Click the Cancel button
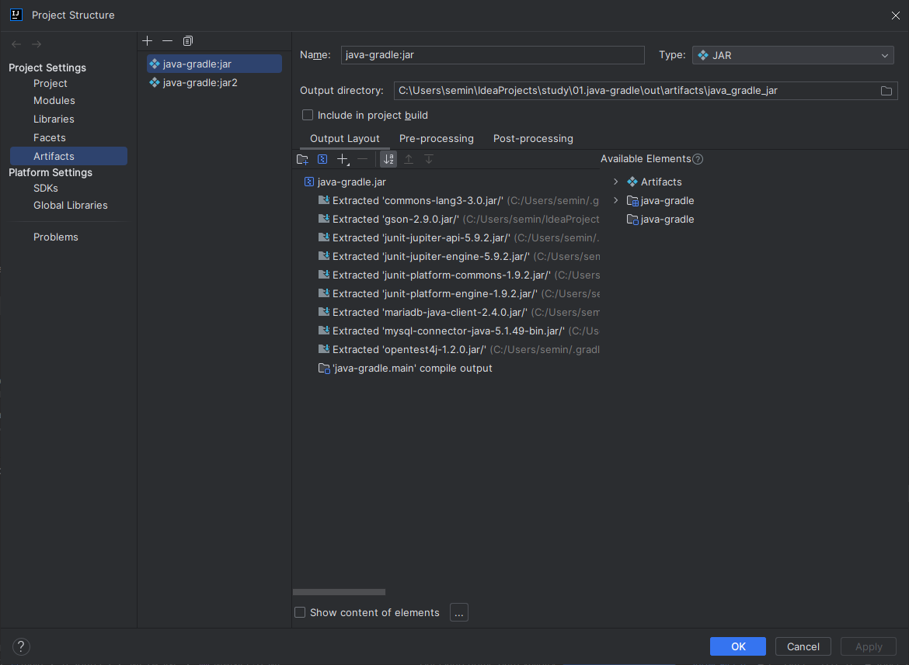This screenshot has width=909, height=665. tap(803, 646)
